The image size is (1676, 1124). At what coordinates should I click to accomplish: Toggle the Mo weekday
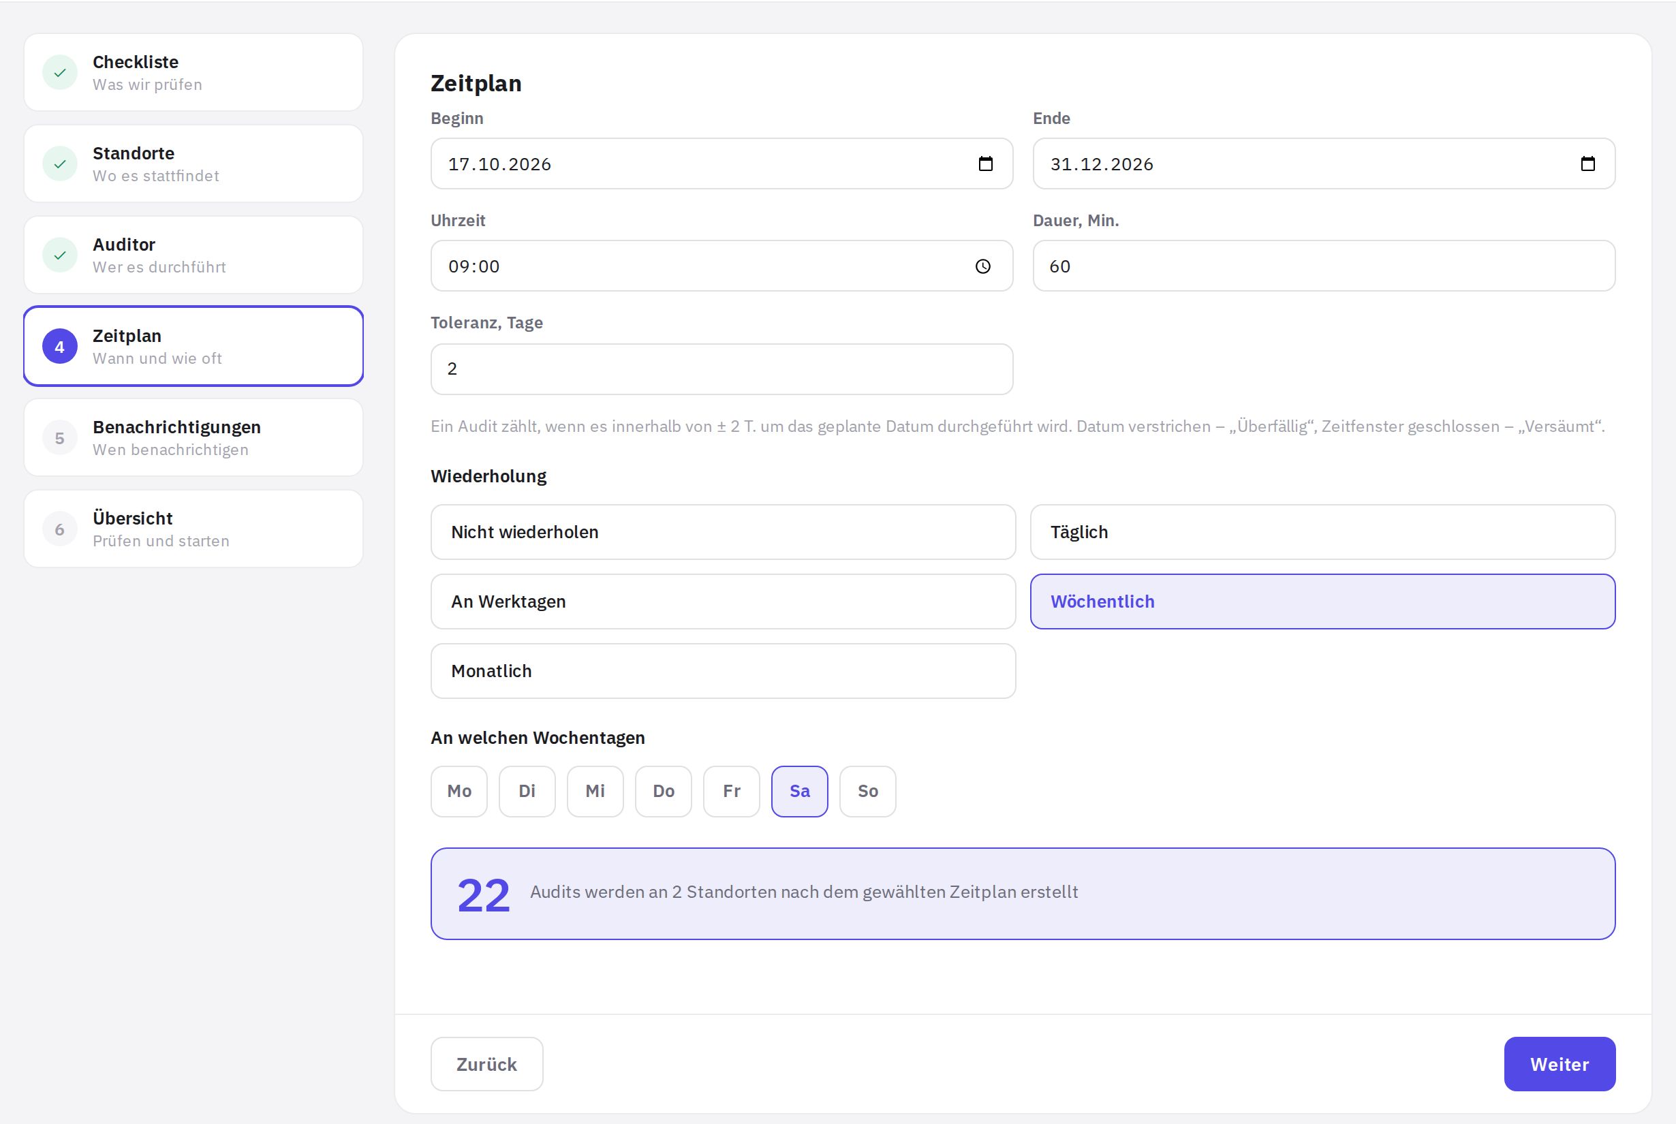click(x=459, y=792)
